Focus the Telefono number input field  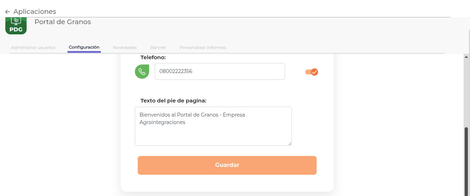click(220, 71)
